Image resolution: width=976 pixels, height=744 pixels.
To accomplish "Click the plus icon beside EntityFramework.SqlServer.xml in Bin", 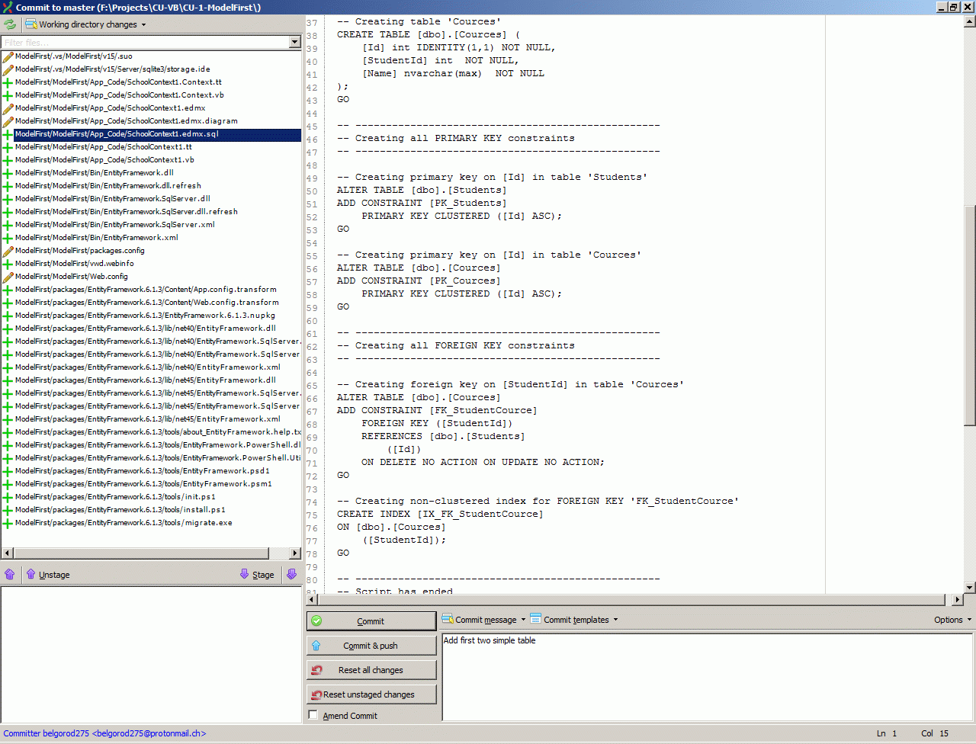I will point(8,225).
